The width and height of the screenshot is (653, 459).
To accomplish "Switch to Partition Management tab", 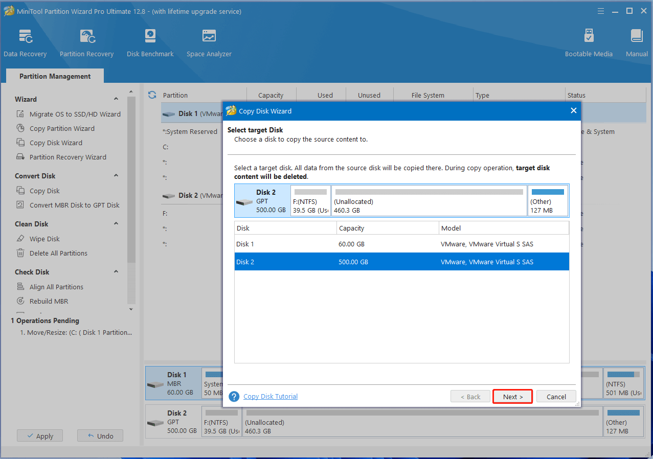I will click(55, 76).
